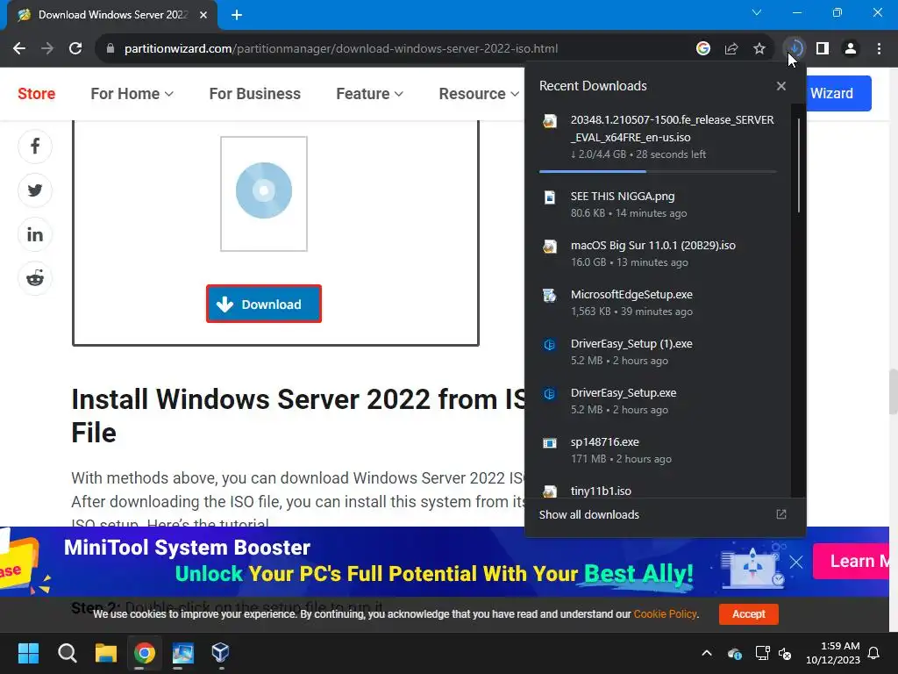898x674 pixels.
Task: Click the macOS Big Sur iso file icon
Action: [x=549, y=247]
